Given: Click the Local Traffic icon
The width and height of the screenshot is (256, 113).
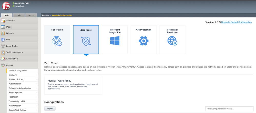Looking at the screenshot, I should [x=3, y=46].
